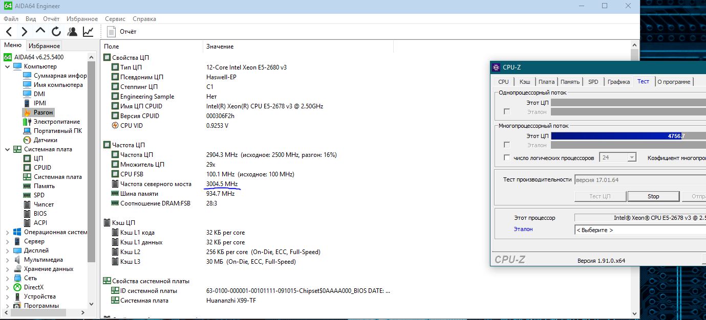Select ЦП under Системная плата

coord(33,158)
